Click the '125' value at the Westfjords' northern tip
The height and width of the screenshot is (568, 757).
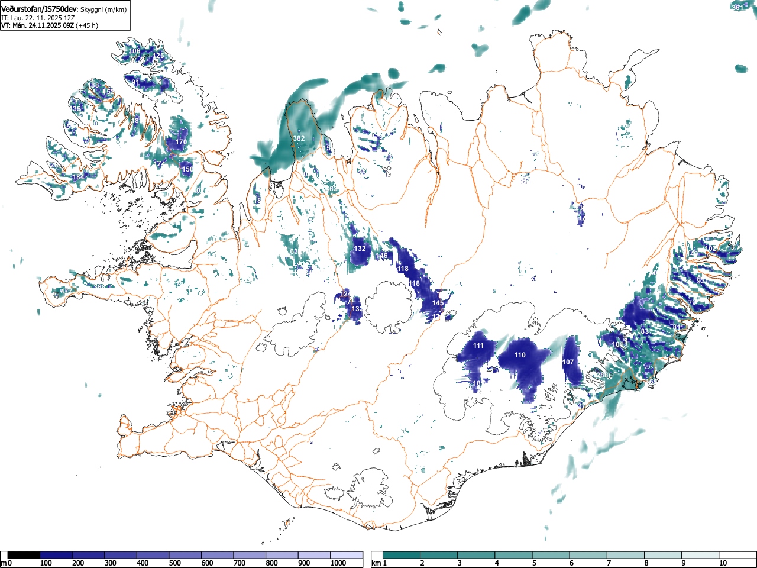[x=158, y=56]
